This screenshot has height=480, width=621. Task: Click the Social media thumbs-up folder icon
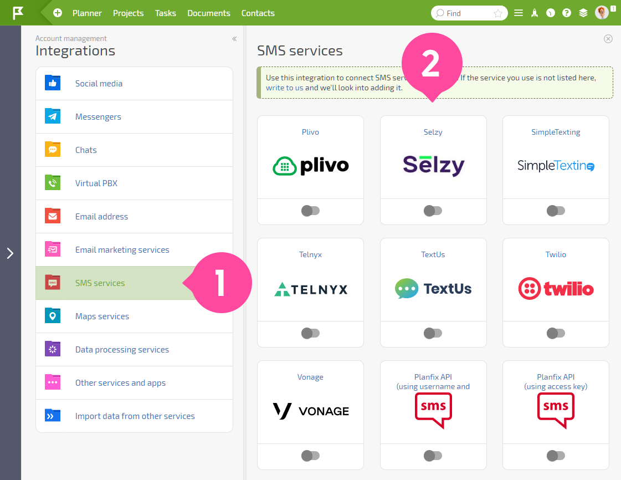click(53, 83)
